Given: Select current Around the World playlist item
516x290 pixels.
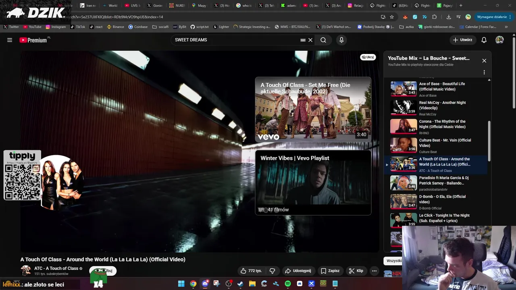Looking at the screenshot, I should pyautogui.click(x=435, y=164).
